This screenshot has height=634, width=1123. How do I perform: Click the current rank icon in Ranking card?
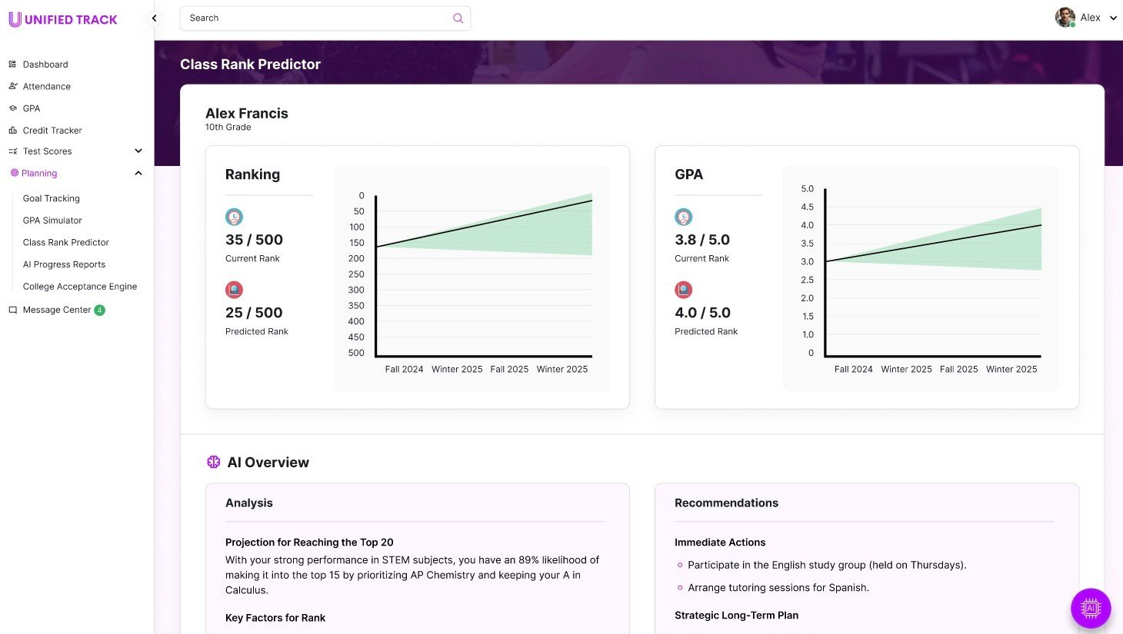click(x=234, y=217)
